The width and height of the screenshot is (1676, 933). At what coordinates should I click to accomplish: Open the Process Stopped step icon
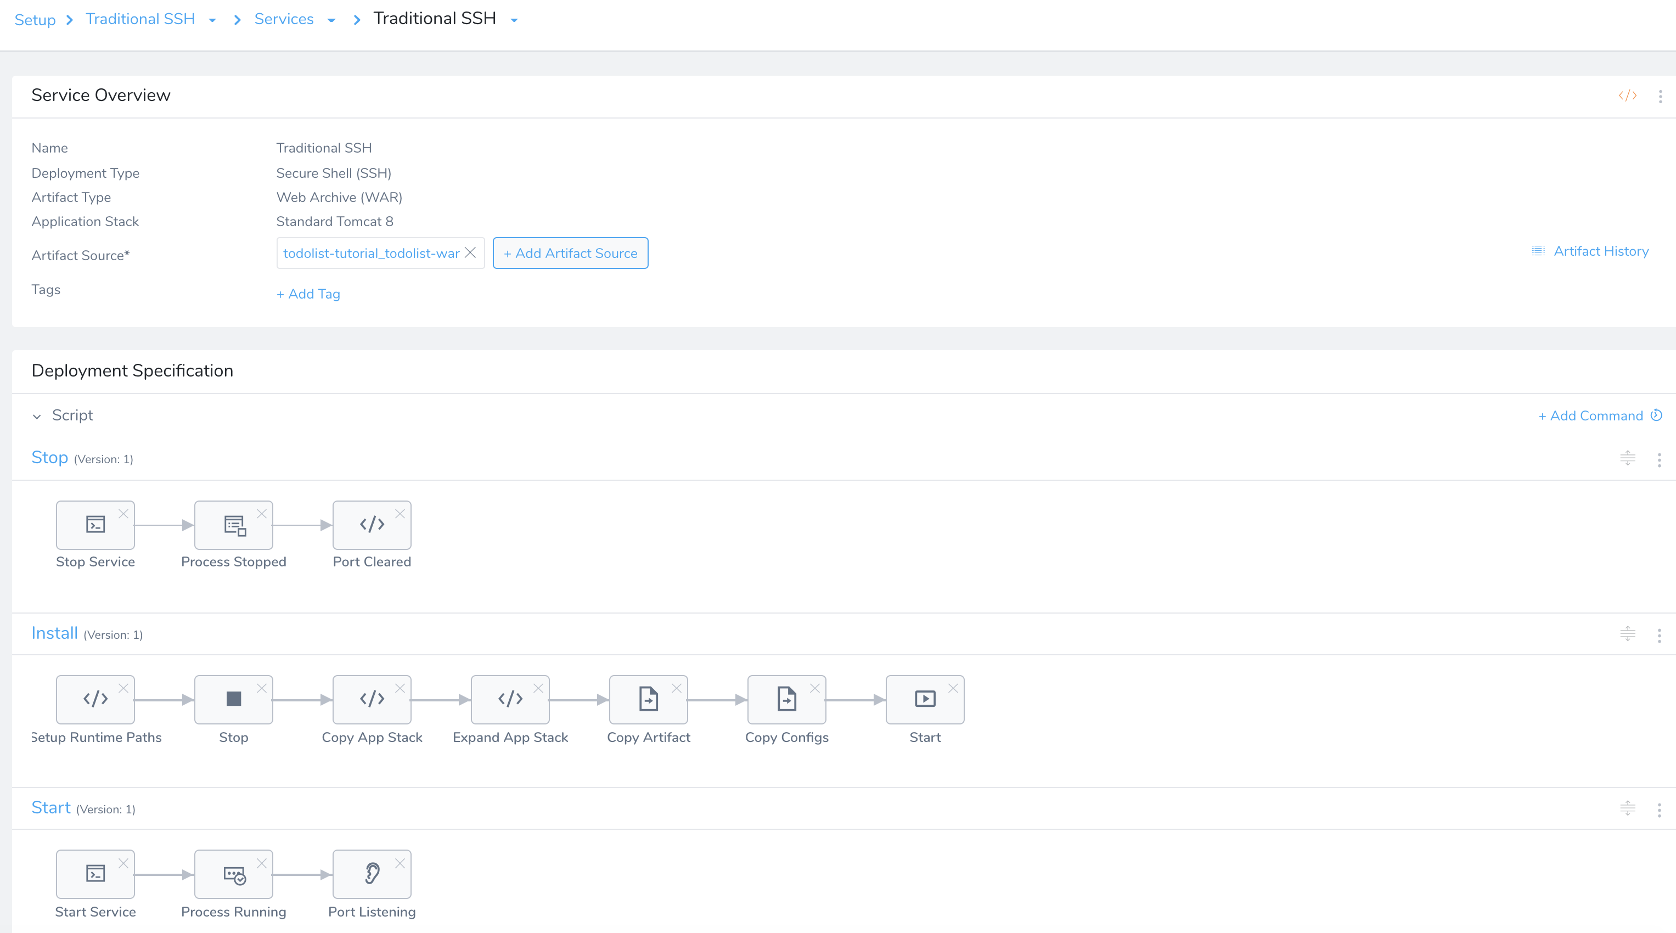click(234, 525)
